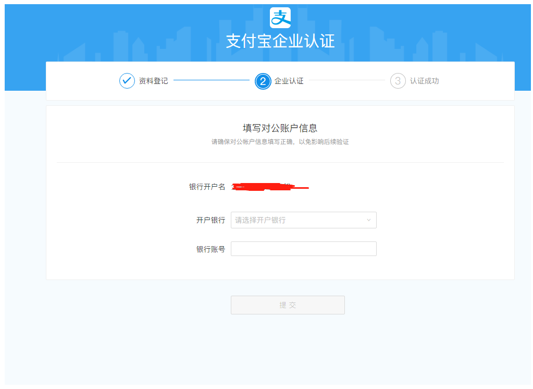This screenshot has height=389, width=533.
Task: Select the 认证成功 step label
Action: pos(424,81)
